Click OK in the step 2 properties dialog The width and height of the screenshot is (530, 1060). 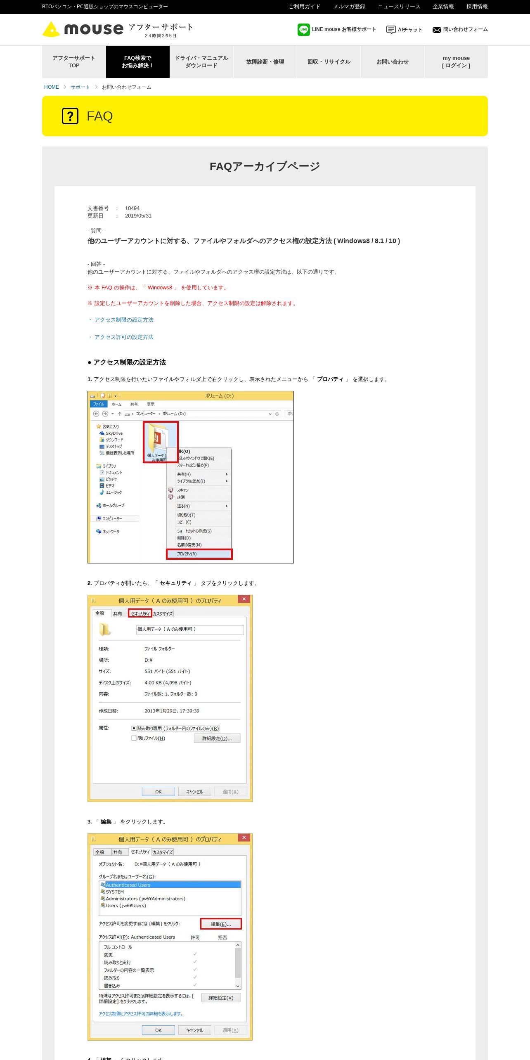click(x=159, y=792)
